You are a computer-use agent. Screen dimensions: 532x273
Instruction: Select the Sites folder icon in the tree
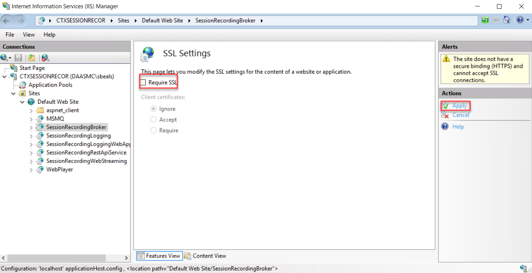coord(23,93)
